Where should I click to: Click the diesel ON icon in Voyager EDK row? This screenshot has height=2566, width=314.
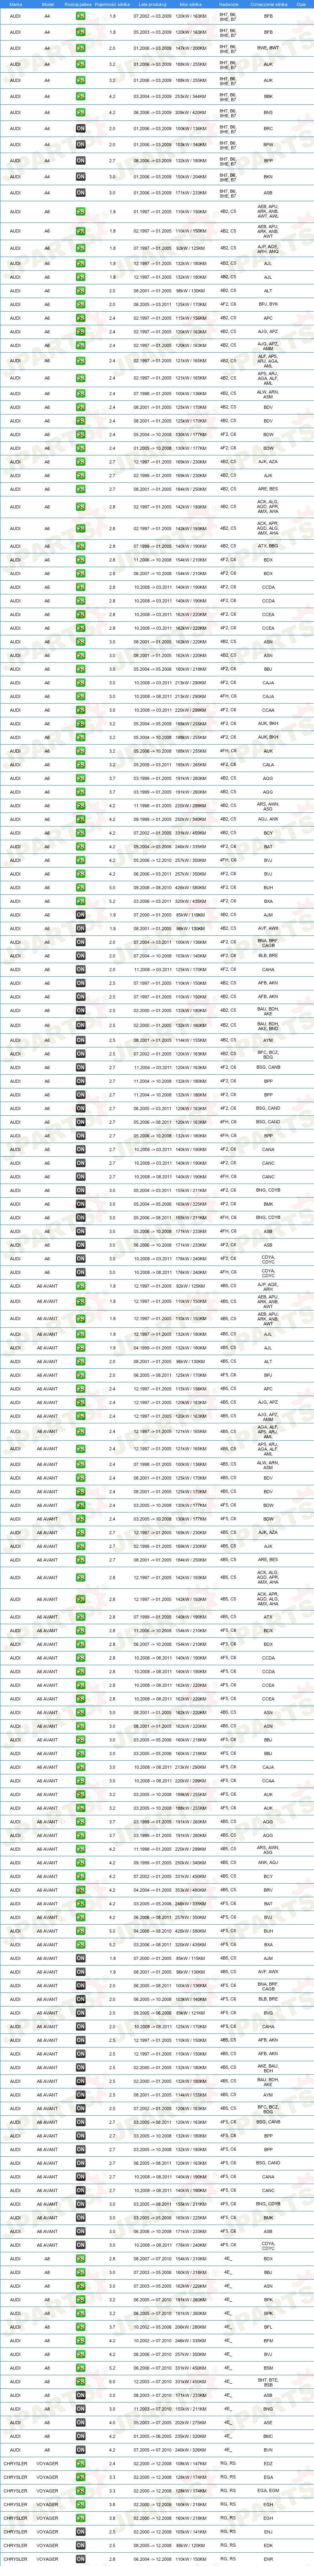pos(81,2545)
